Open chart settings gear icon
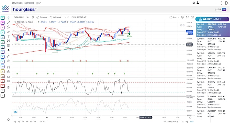The image size is (230, 123). pyautogui.click(x=182, y=17)
